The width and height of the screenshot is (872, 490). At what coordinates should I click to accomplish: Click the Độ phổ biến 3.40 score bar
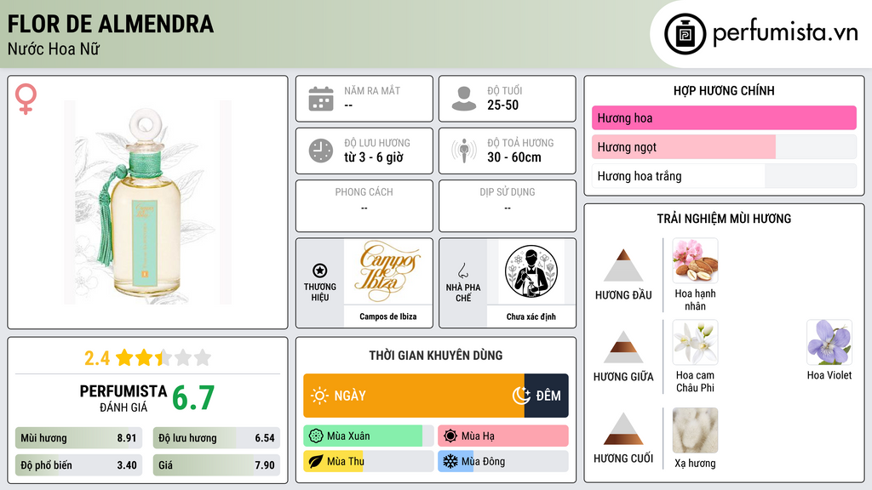pyautogui.click(x=78, y=465)
